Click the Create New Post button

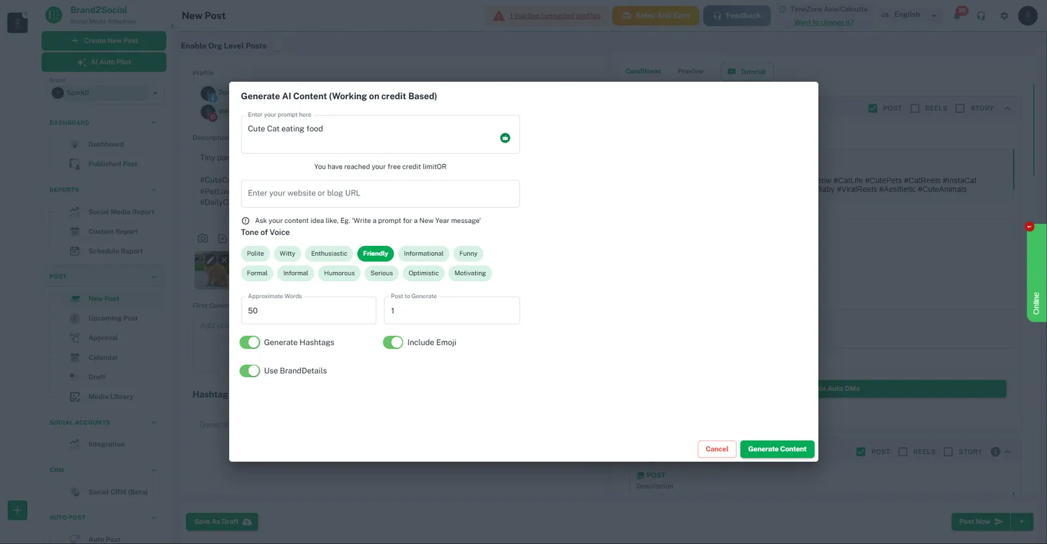click(104, 41)
